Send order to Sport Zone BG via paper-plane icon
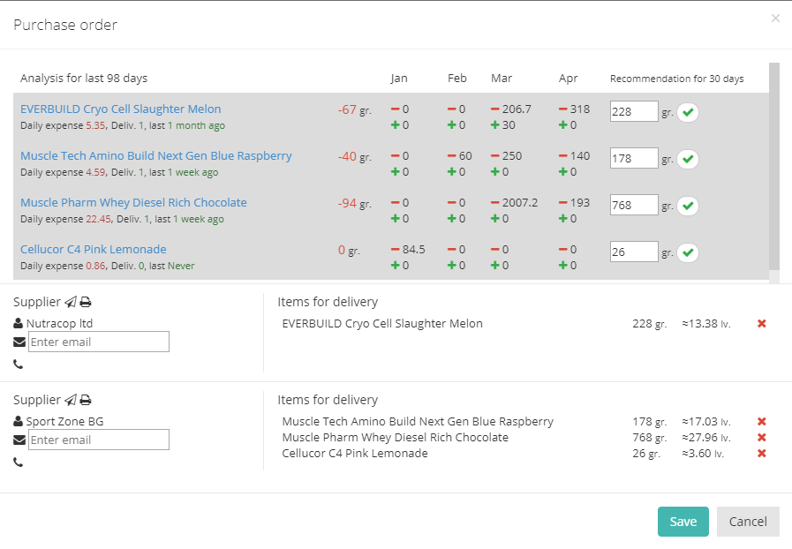Viewport: 792px width, 549px height. pos(71,400)
